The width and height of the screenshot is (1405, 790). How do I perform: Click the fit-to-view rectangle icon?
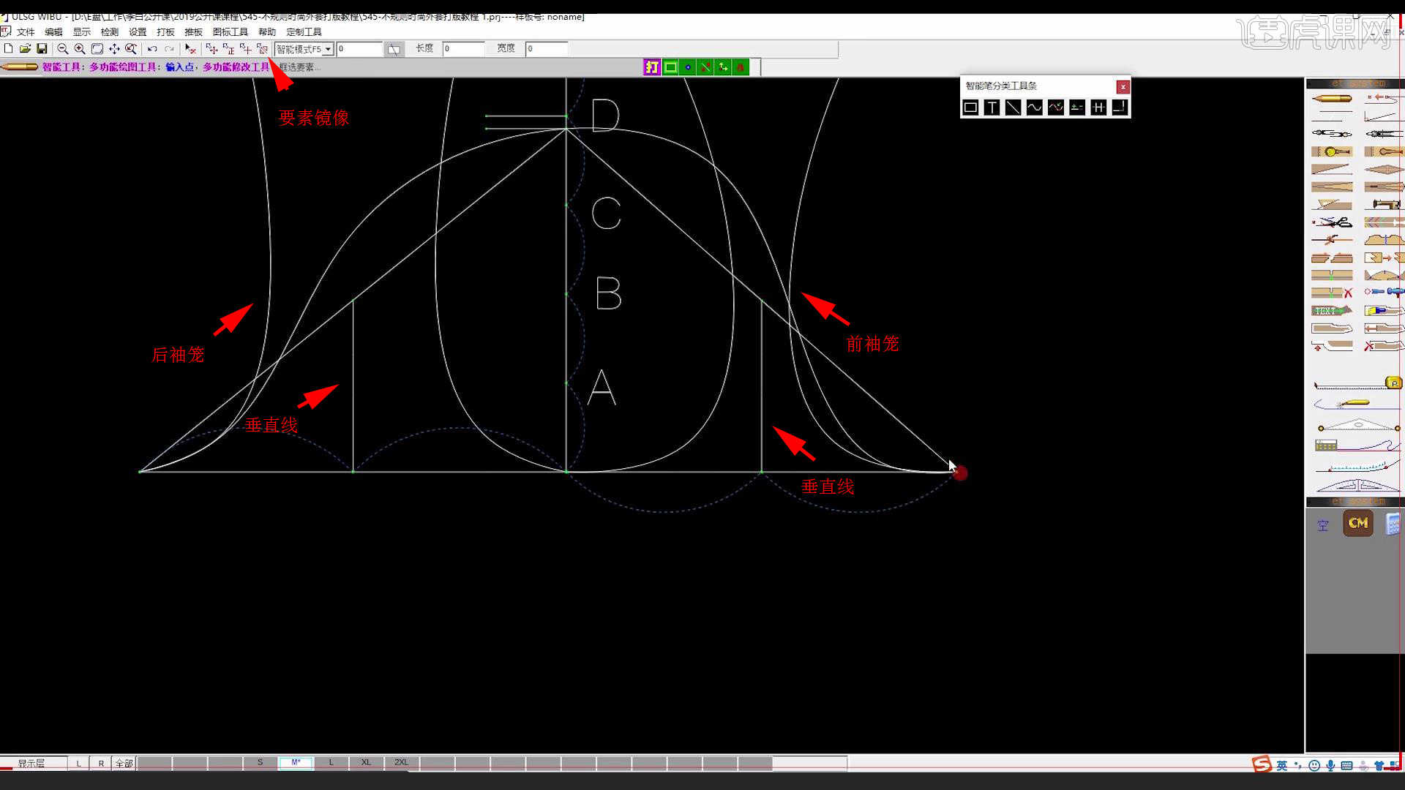(x=97, y=48)
